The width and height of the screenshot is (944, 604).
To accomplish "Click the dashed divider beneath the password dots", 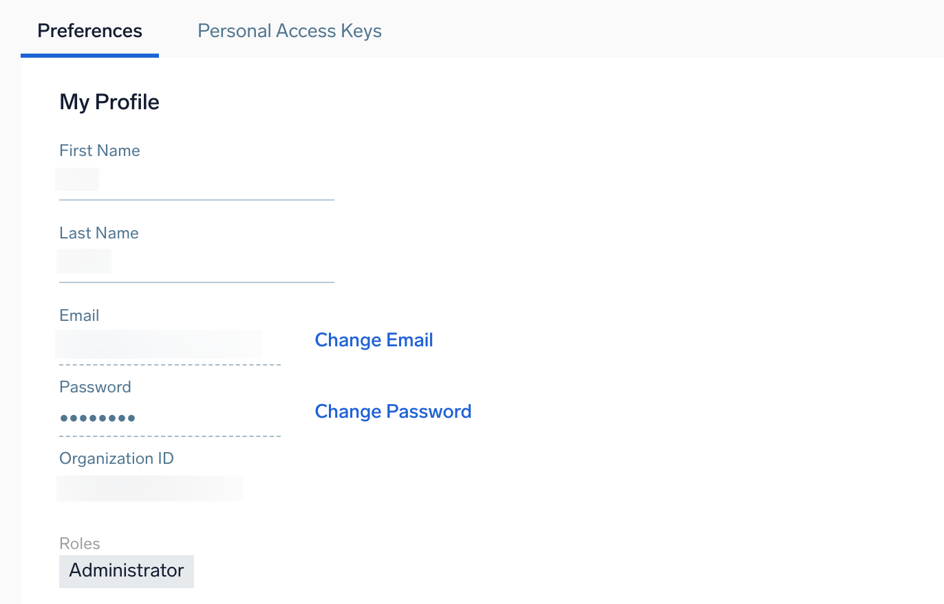I will tap(170, 436).
